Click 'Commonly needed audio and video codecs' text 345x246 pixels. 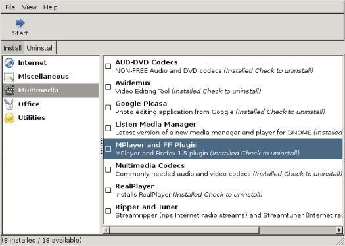183,174
